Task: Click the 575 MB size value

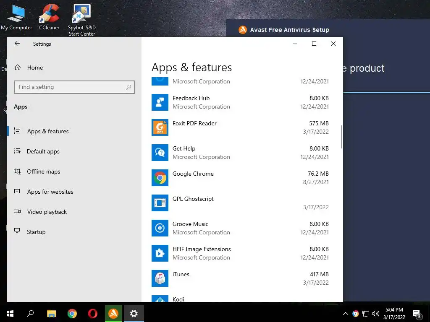Action: coord(319,124)
